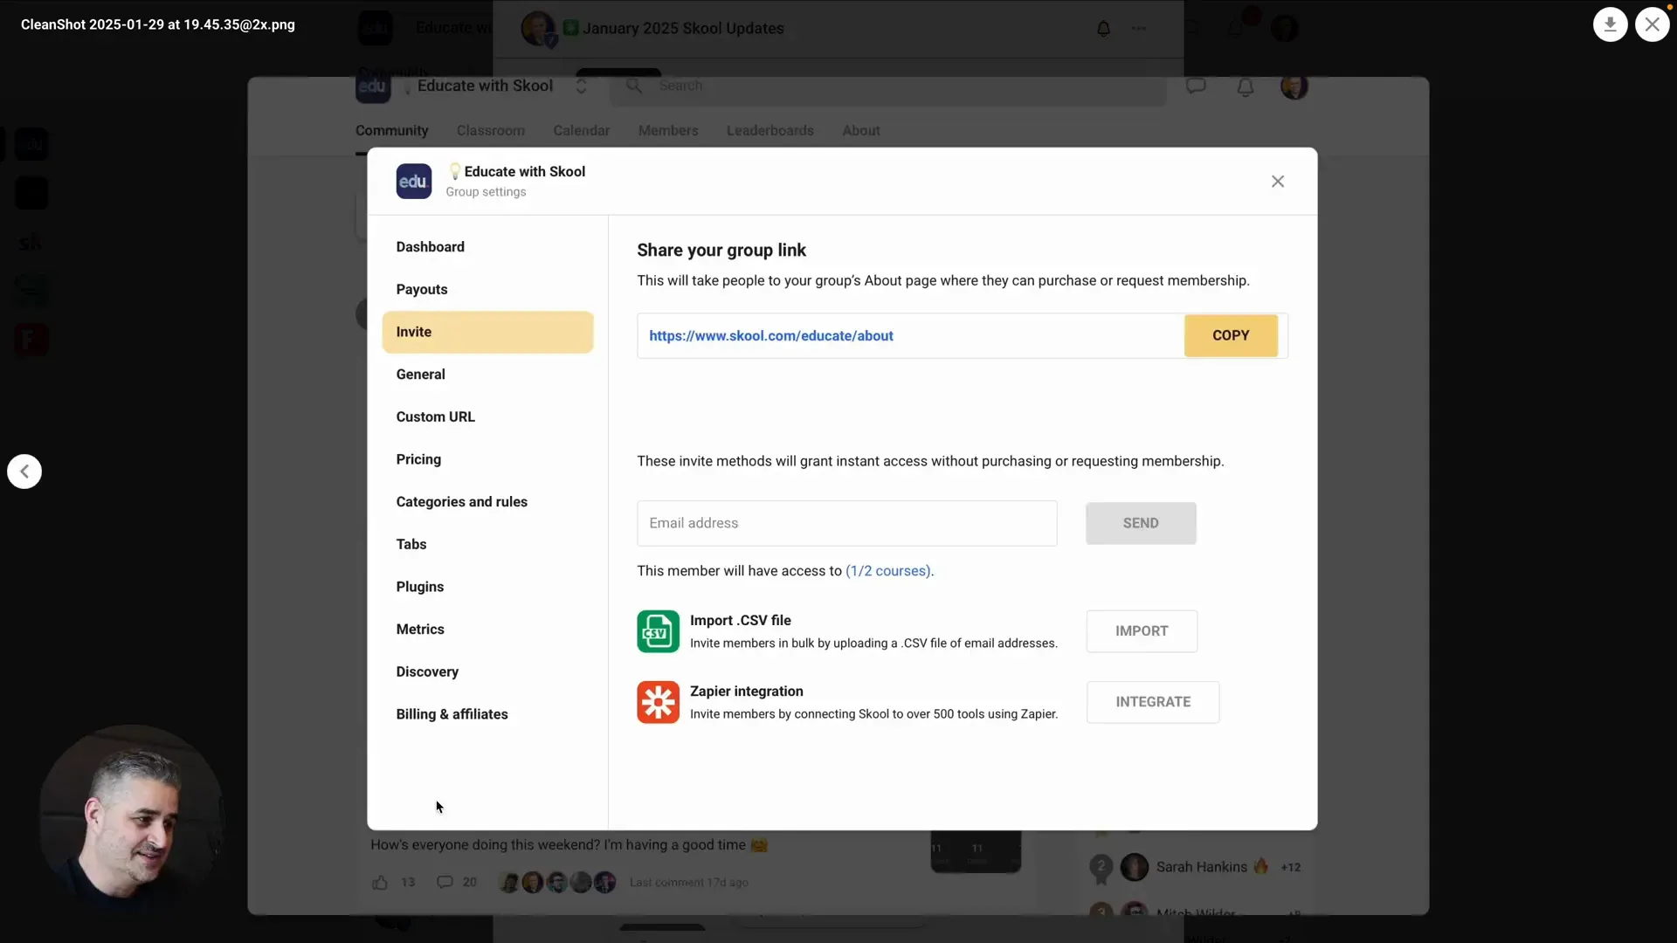Open the (1/2 courses) link
The height and width of the screenshot is (943, 1677).
[887, 571]
